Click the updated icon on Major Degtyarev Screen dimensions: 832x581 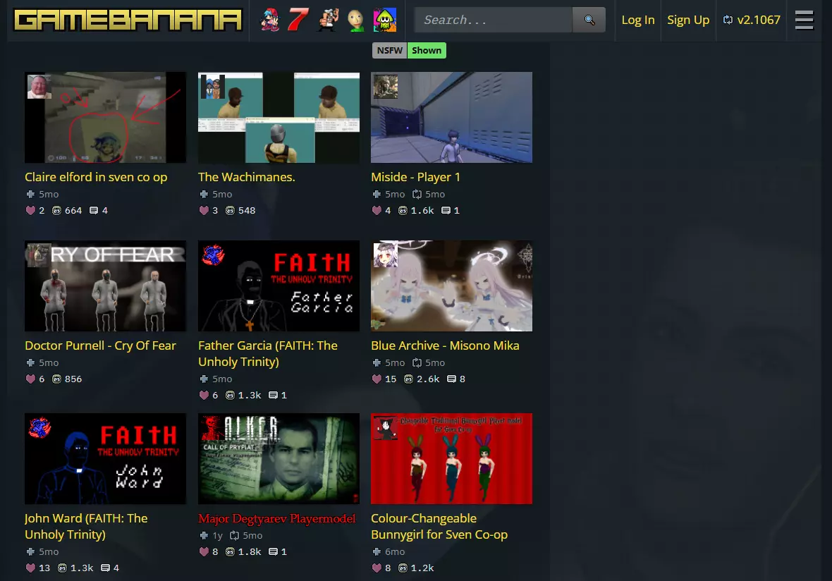click(x=234, y=535)
